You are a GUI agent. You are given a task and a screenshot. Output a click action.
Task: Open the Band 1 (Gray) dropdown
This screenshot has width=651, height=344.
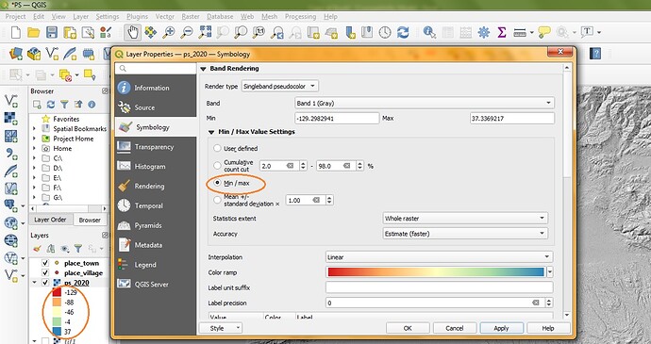[x=424, y=103]
